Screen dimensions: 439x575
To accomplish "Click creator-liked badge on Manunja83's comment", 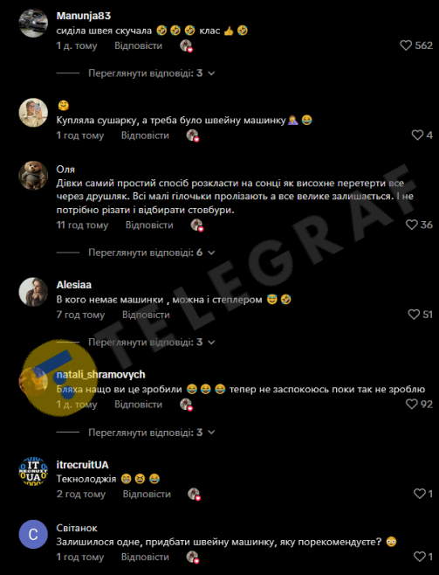I will click(x=187, y=46).
